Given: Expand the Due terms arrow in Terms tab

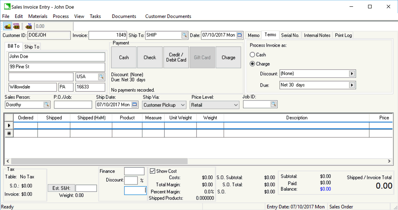Looking at the screenshot, I should pos(352,85).
